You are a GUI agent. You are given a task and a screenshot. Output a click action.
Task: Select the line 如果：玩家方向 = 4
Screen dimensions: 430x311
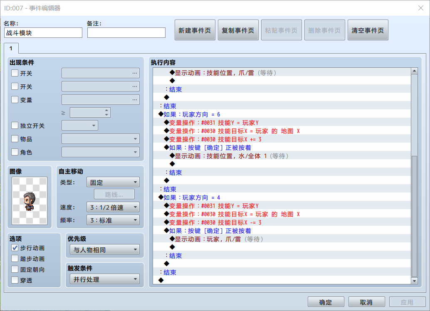tap(282, 197)
